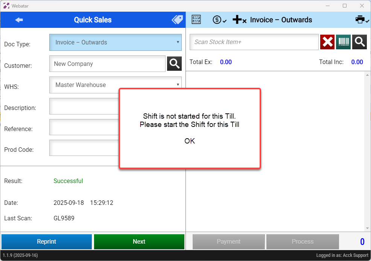The width and height of the screenshot is (371, 261).
Task: Open the printer options icon
Action: [x=362, y=20]
